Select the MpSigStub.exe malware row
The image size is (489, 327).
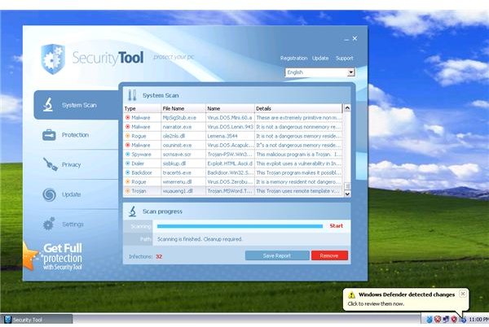tap(232, 118)
